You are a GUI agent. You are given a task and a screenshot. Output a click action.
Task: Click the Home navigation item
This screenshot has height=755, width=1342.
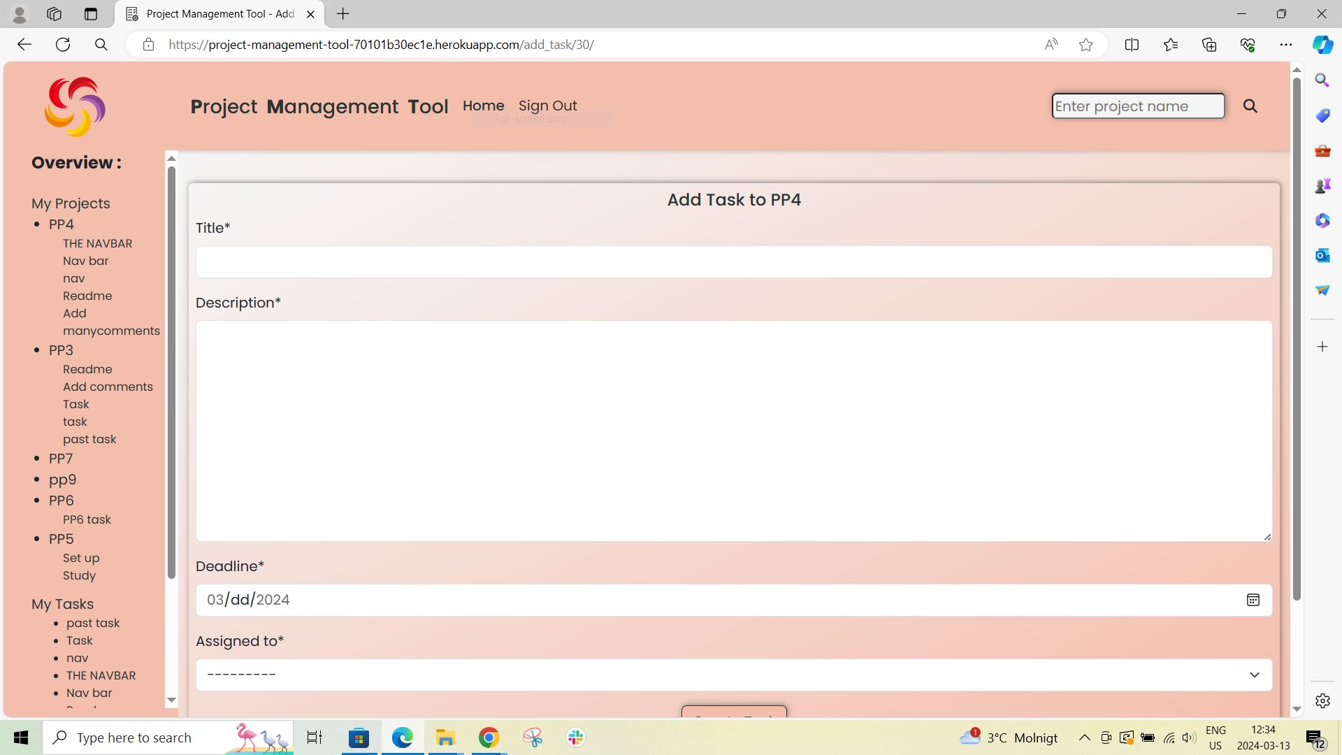point(483,106)
